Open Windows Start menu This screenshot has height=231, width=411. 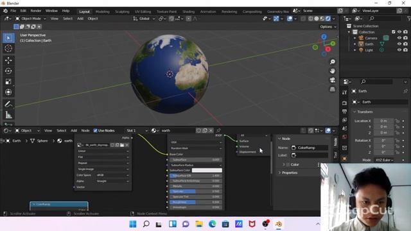(x=133, y=224)
